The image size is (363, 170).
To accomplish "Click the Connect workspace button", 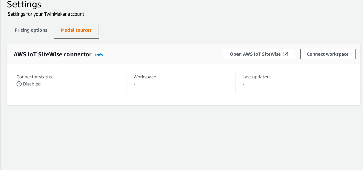I will point(328,54).
